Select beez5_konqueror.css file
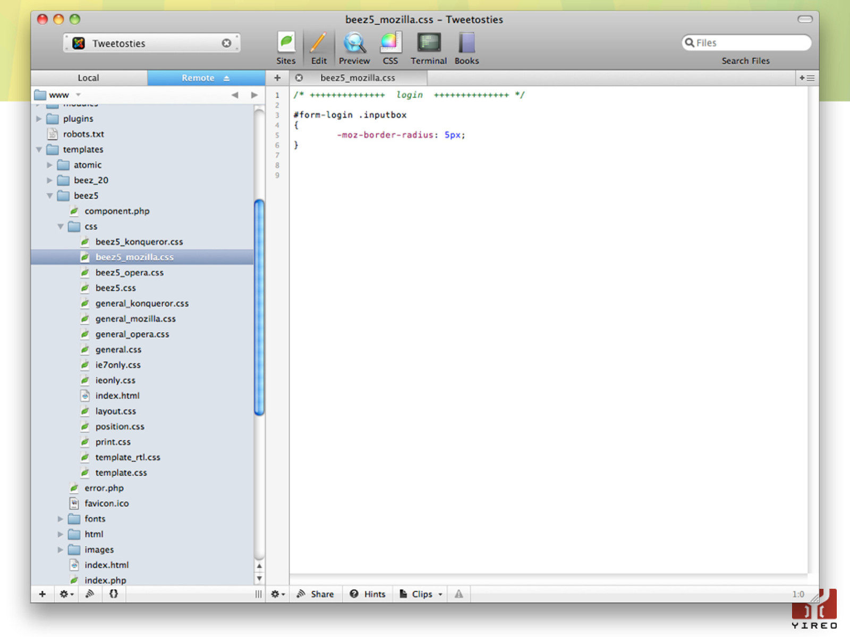The width and height of the screenshot is (850, 637). click(142, 242)
